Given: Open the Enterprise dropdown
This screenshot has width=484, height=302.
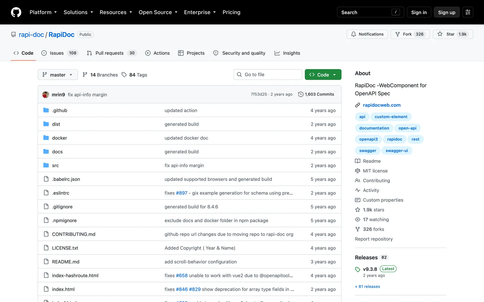Looking at the screenshot, I should click(x=200, y=12).
